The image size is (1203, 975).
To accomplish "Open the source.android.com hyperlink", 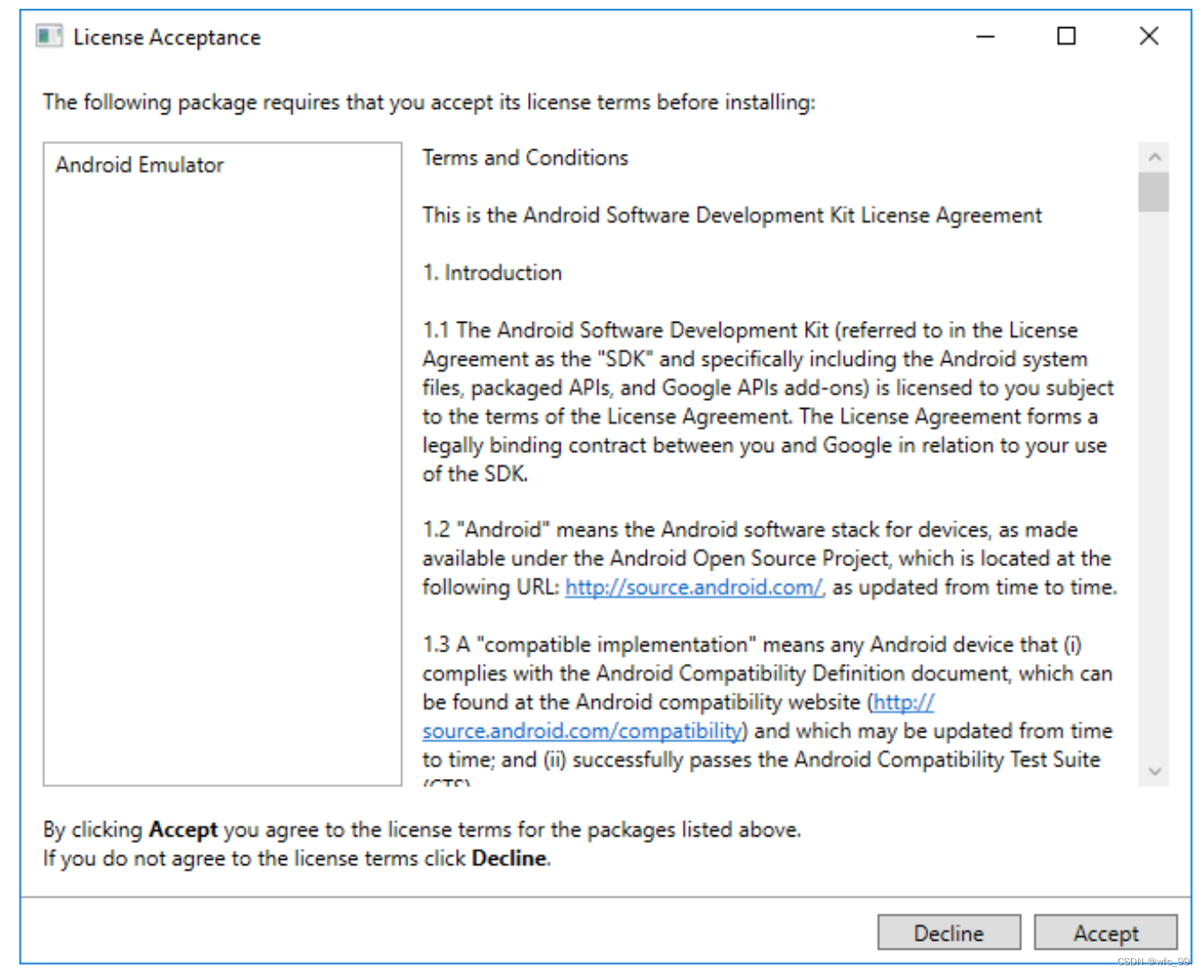I will pyautogui.click(x=693, y=587).
